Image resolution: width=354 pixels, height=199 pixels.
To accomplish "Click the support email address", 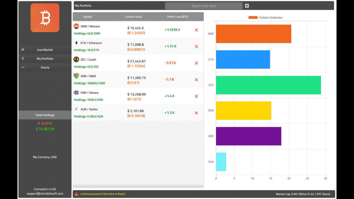I will click(x=45, y=193).
